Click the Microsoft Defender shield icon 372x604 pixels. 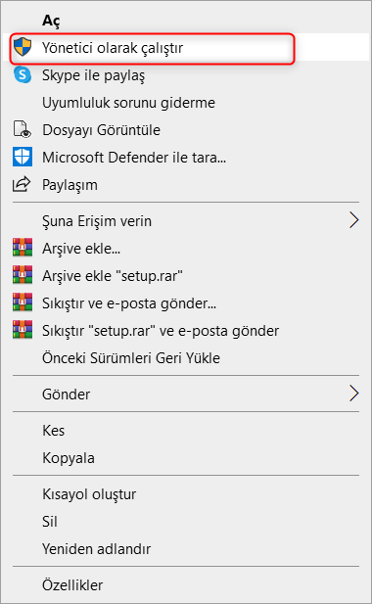tap(23, 158)
